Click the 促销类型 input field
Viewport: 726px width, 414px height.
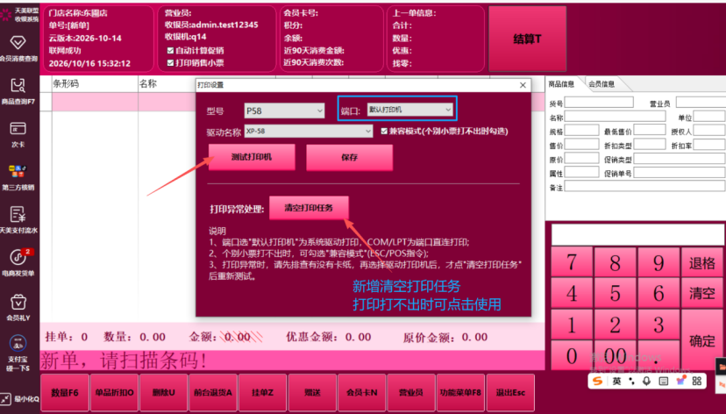pyautogui.click(x=679, y=159)
